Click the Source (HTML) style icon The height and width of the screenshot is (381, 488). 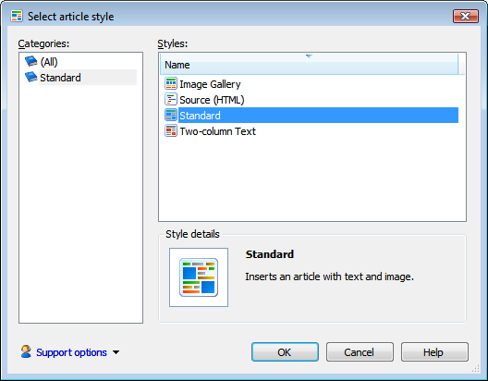tap(171, 99)
